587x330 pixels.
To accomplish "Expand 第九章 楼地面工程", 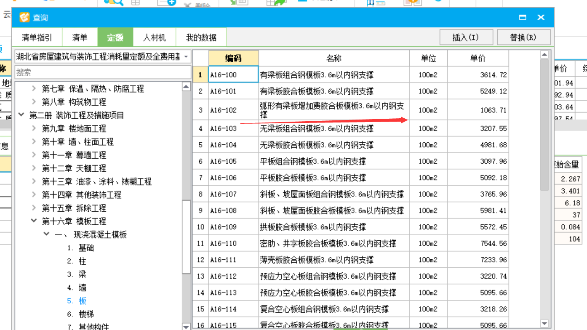I will (x=35, y=128).
